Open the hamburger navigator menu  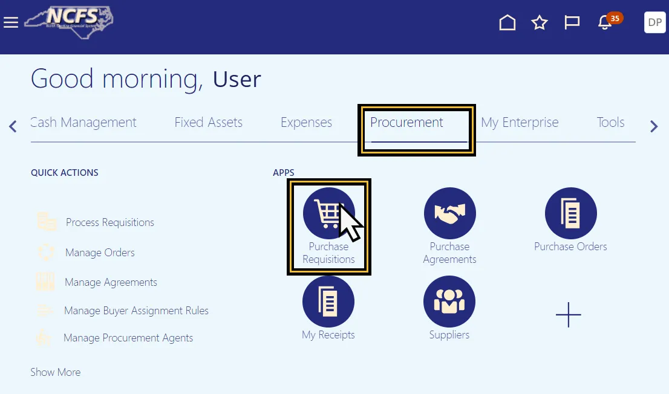(x=11, y=22)
